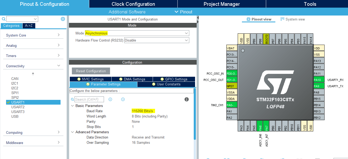Viewport: 348px width, 159px height.
Task: Select SPI1 peripheral
Action: (15, 93)
